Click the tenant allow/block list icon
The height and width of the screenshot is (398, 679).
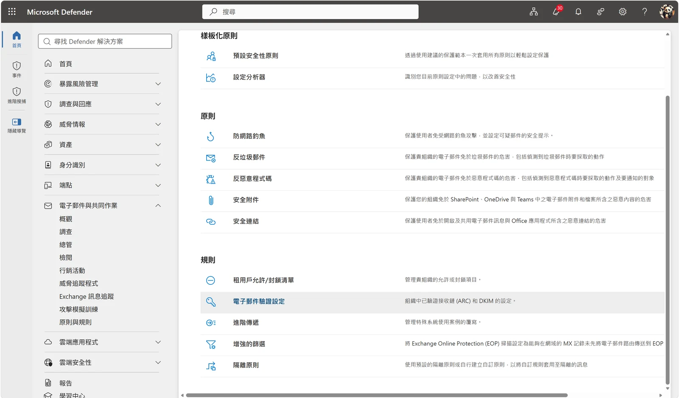[210, 280]
